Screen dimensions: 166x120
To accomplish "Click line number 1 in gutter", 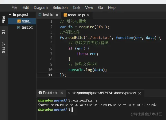I will pos(51,22).
